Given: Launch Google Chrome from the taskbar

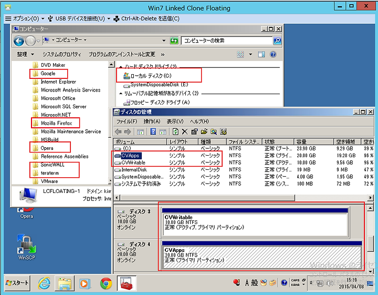Looking at the screenshot, I should (x=106, y=283).
